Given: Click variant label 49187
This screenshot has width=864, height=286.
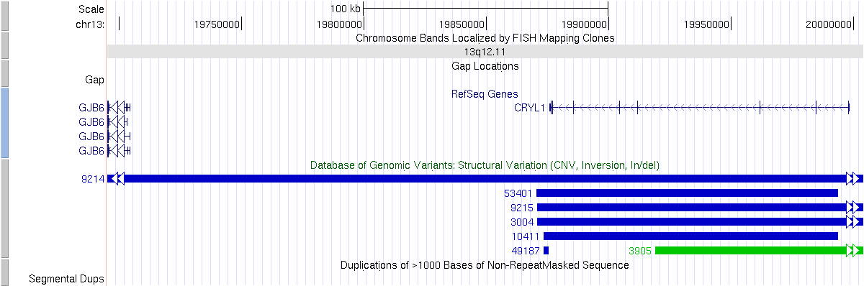Looking at the screenshot, I should (x=526, y=251).
